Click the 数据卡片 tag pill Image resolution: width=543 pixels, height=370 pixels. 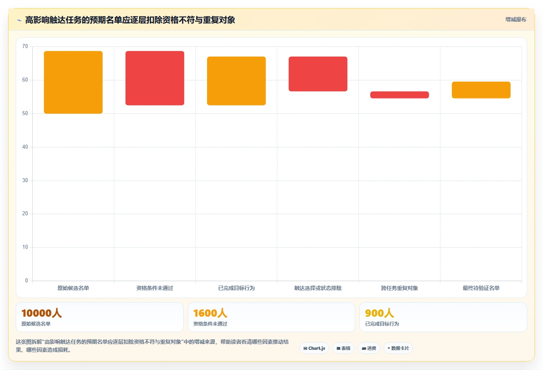tap(398, 348)
